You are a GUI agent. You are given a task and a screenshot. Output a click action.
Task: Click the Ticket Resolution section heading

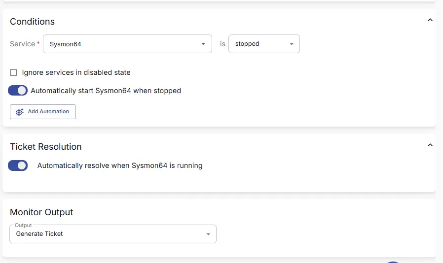[x=45, y=147]
